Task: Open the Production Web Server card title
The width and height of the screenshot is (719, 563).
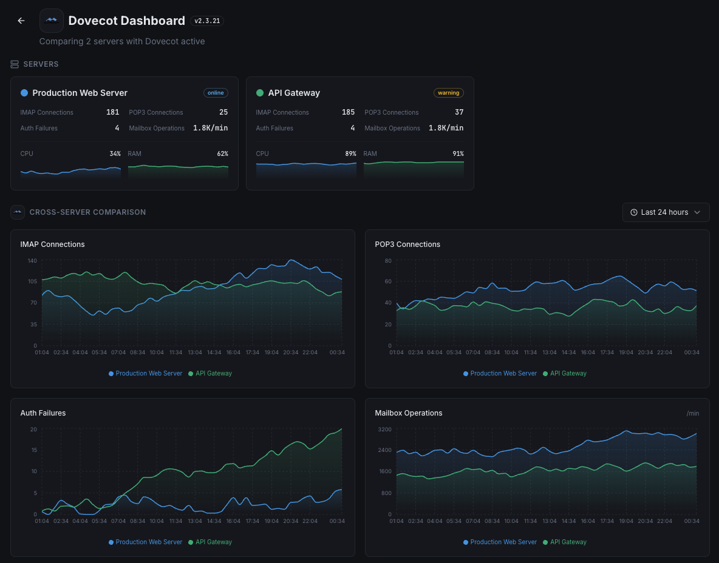Action: 80,93
